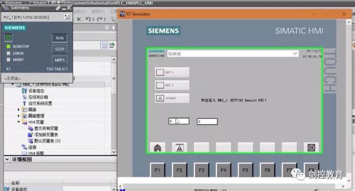This screenshot has height=191, width=355.
Task: Collapse the HMI 变量 folder arrow
Action: (19, 122)
